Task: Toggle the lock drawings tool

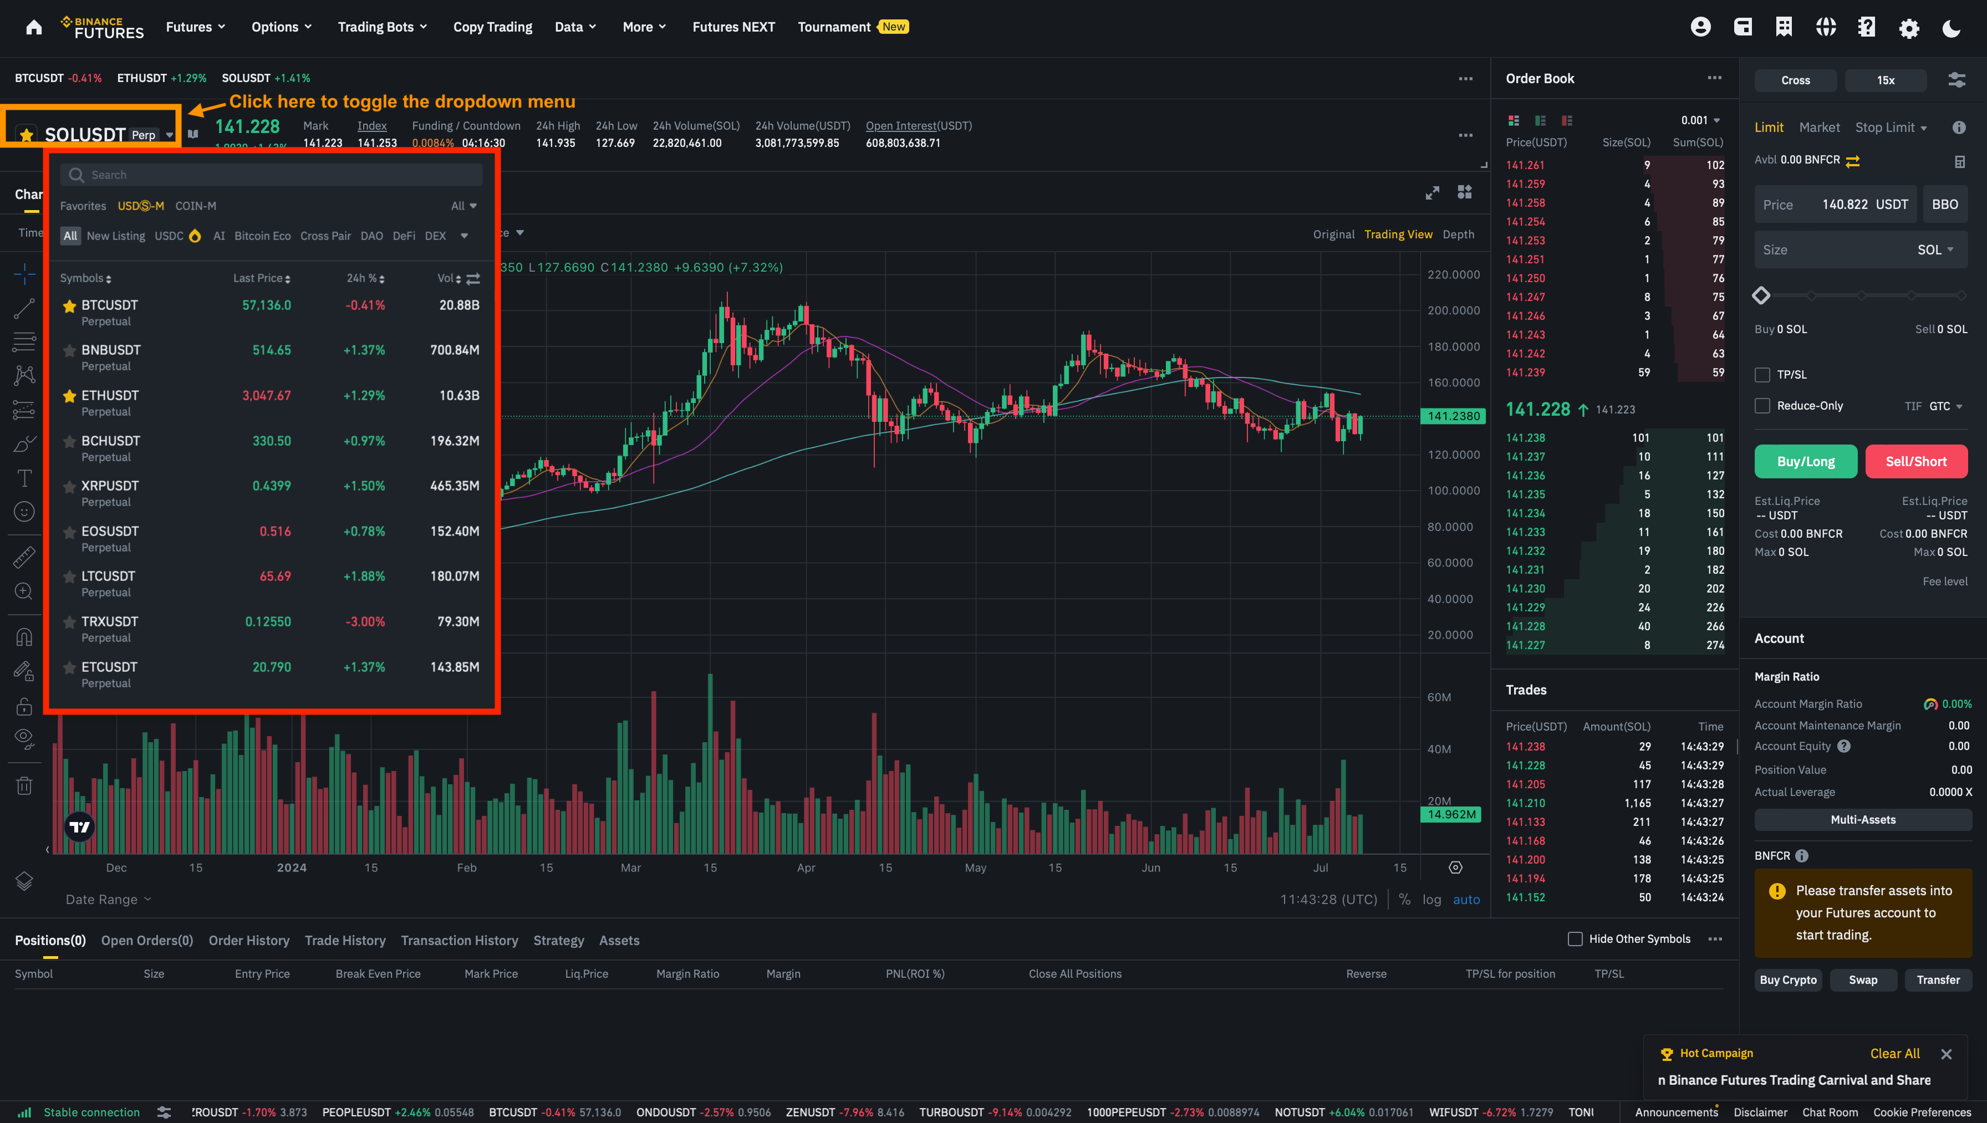Action: click(x=24, y=706)
